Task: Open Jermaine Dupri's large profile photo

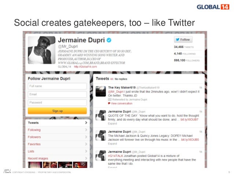Action: coord(42,50)
